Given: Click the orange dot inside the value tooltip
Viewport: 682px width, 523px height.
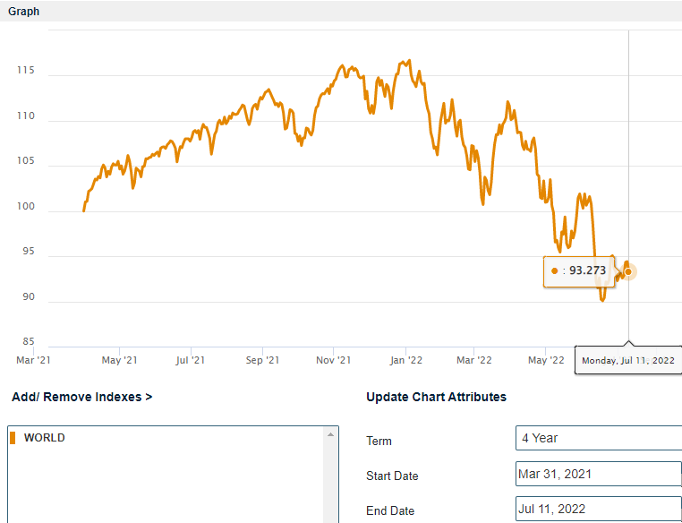Looking at the screenshot, I should click(x=555, y=270).
